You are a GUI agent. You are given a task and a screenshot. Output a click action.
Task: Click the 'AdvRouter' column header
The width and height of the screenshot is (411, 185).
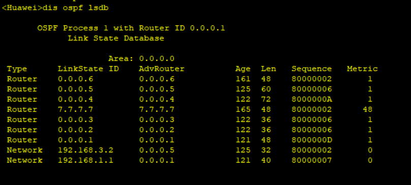pos(162,69)
